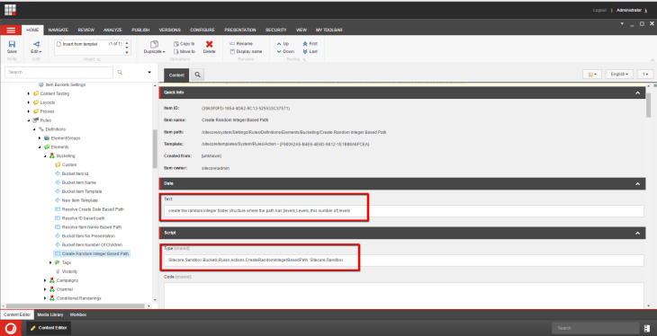
Task: Select Bucket Item Number Of Children
Action: point(88,244)
